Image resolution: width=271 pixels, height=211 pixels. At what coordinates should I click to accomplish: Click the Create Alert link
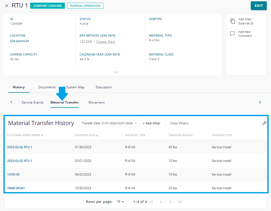106,42
